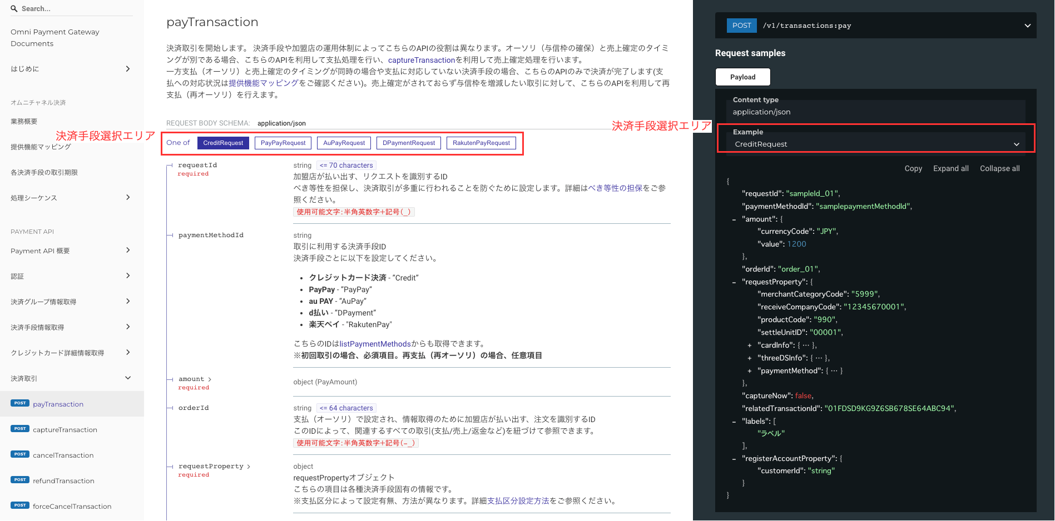
Task: Expand the amount property chevron
Action: click(210, 379)
